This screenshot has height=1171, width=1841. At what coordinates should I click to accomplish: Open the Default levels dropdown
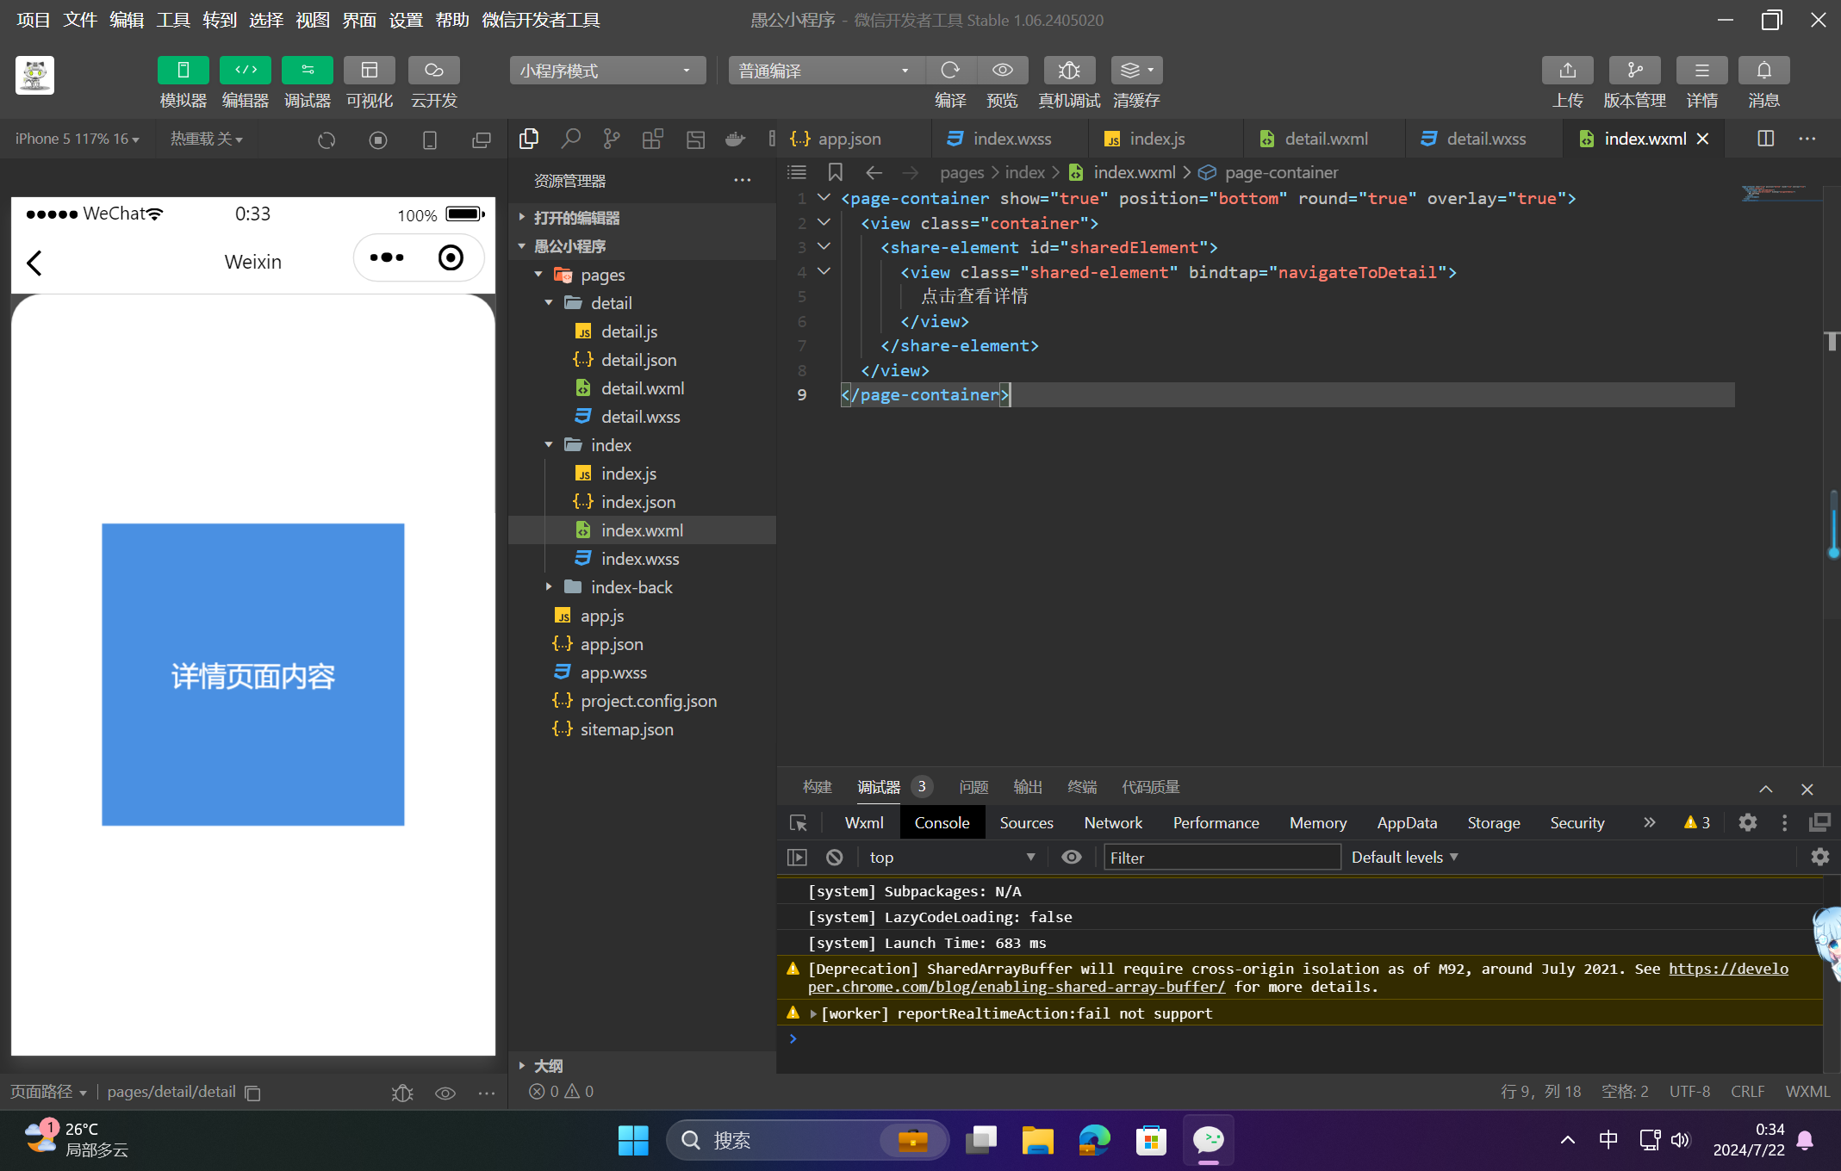[x=1404, y=858]
